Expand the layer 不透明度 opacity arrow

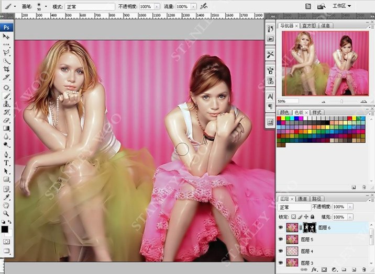click(350, 207)
